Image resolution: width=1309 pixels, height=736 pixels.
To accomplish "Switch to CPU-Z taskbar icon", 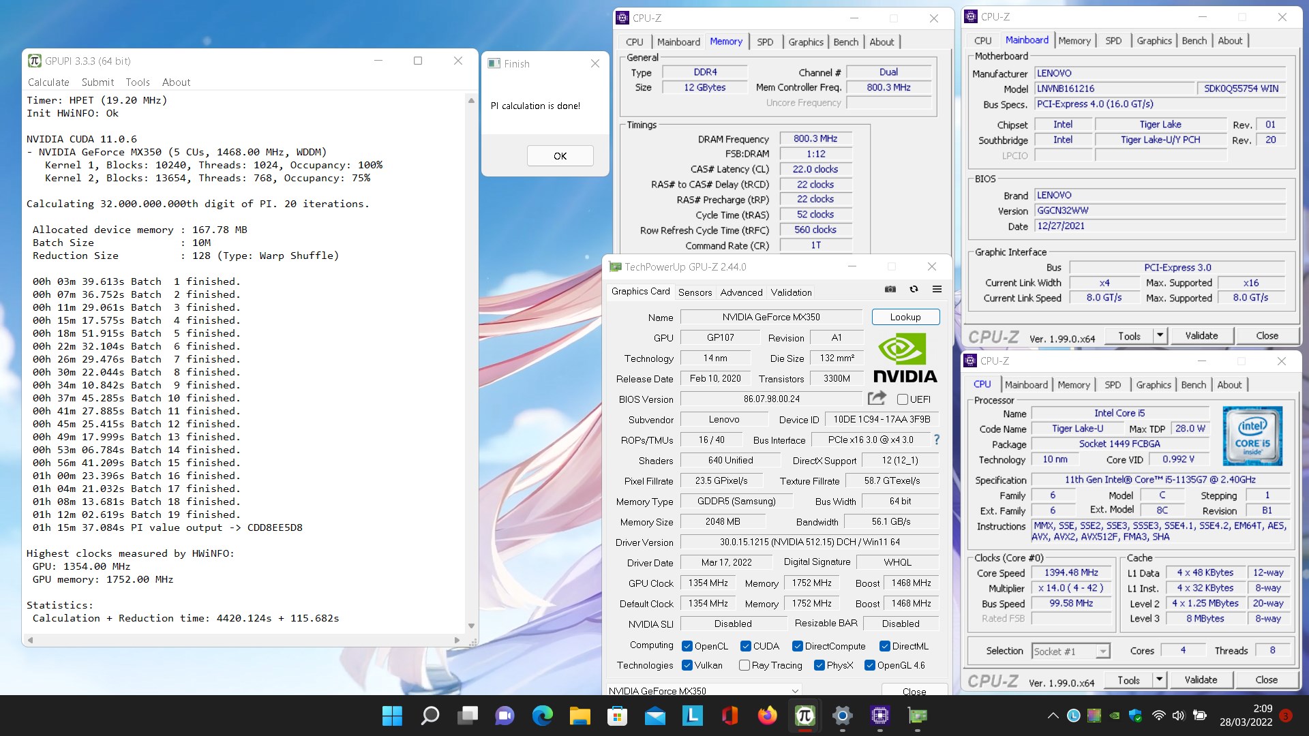I will [880, 716].
